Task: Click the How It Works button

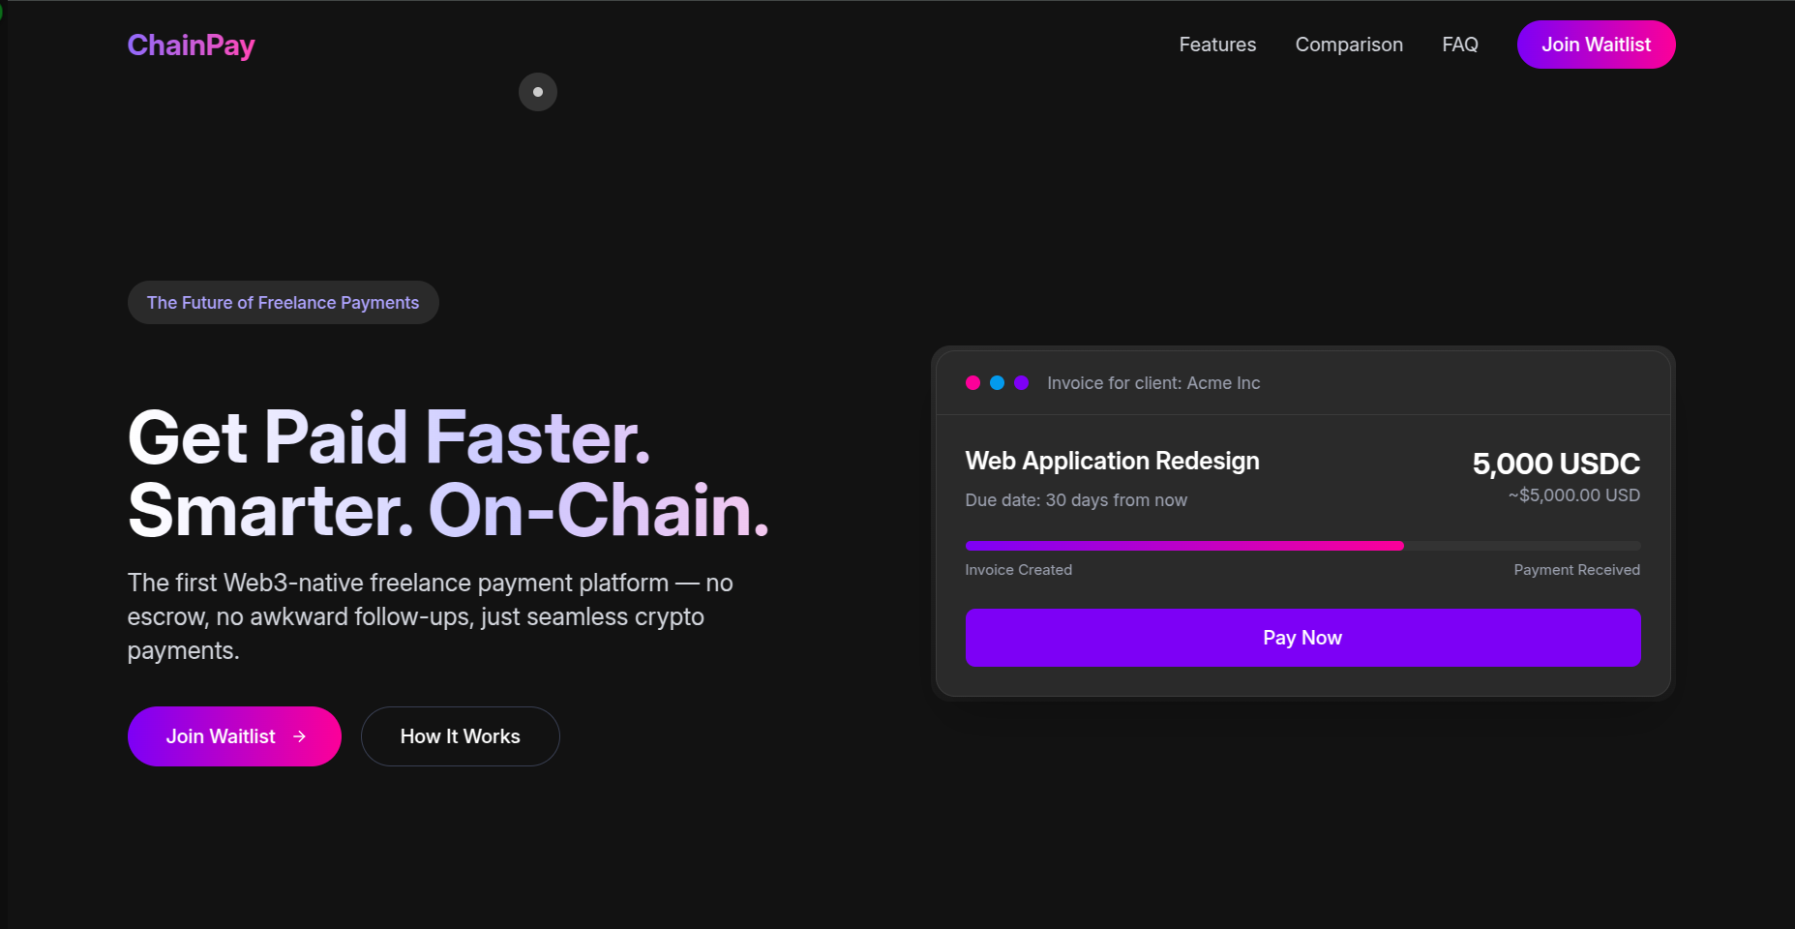Action: click(460, 736)
